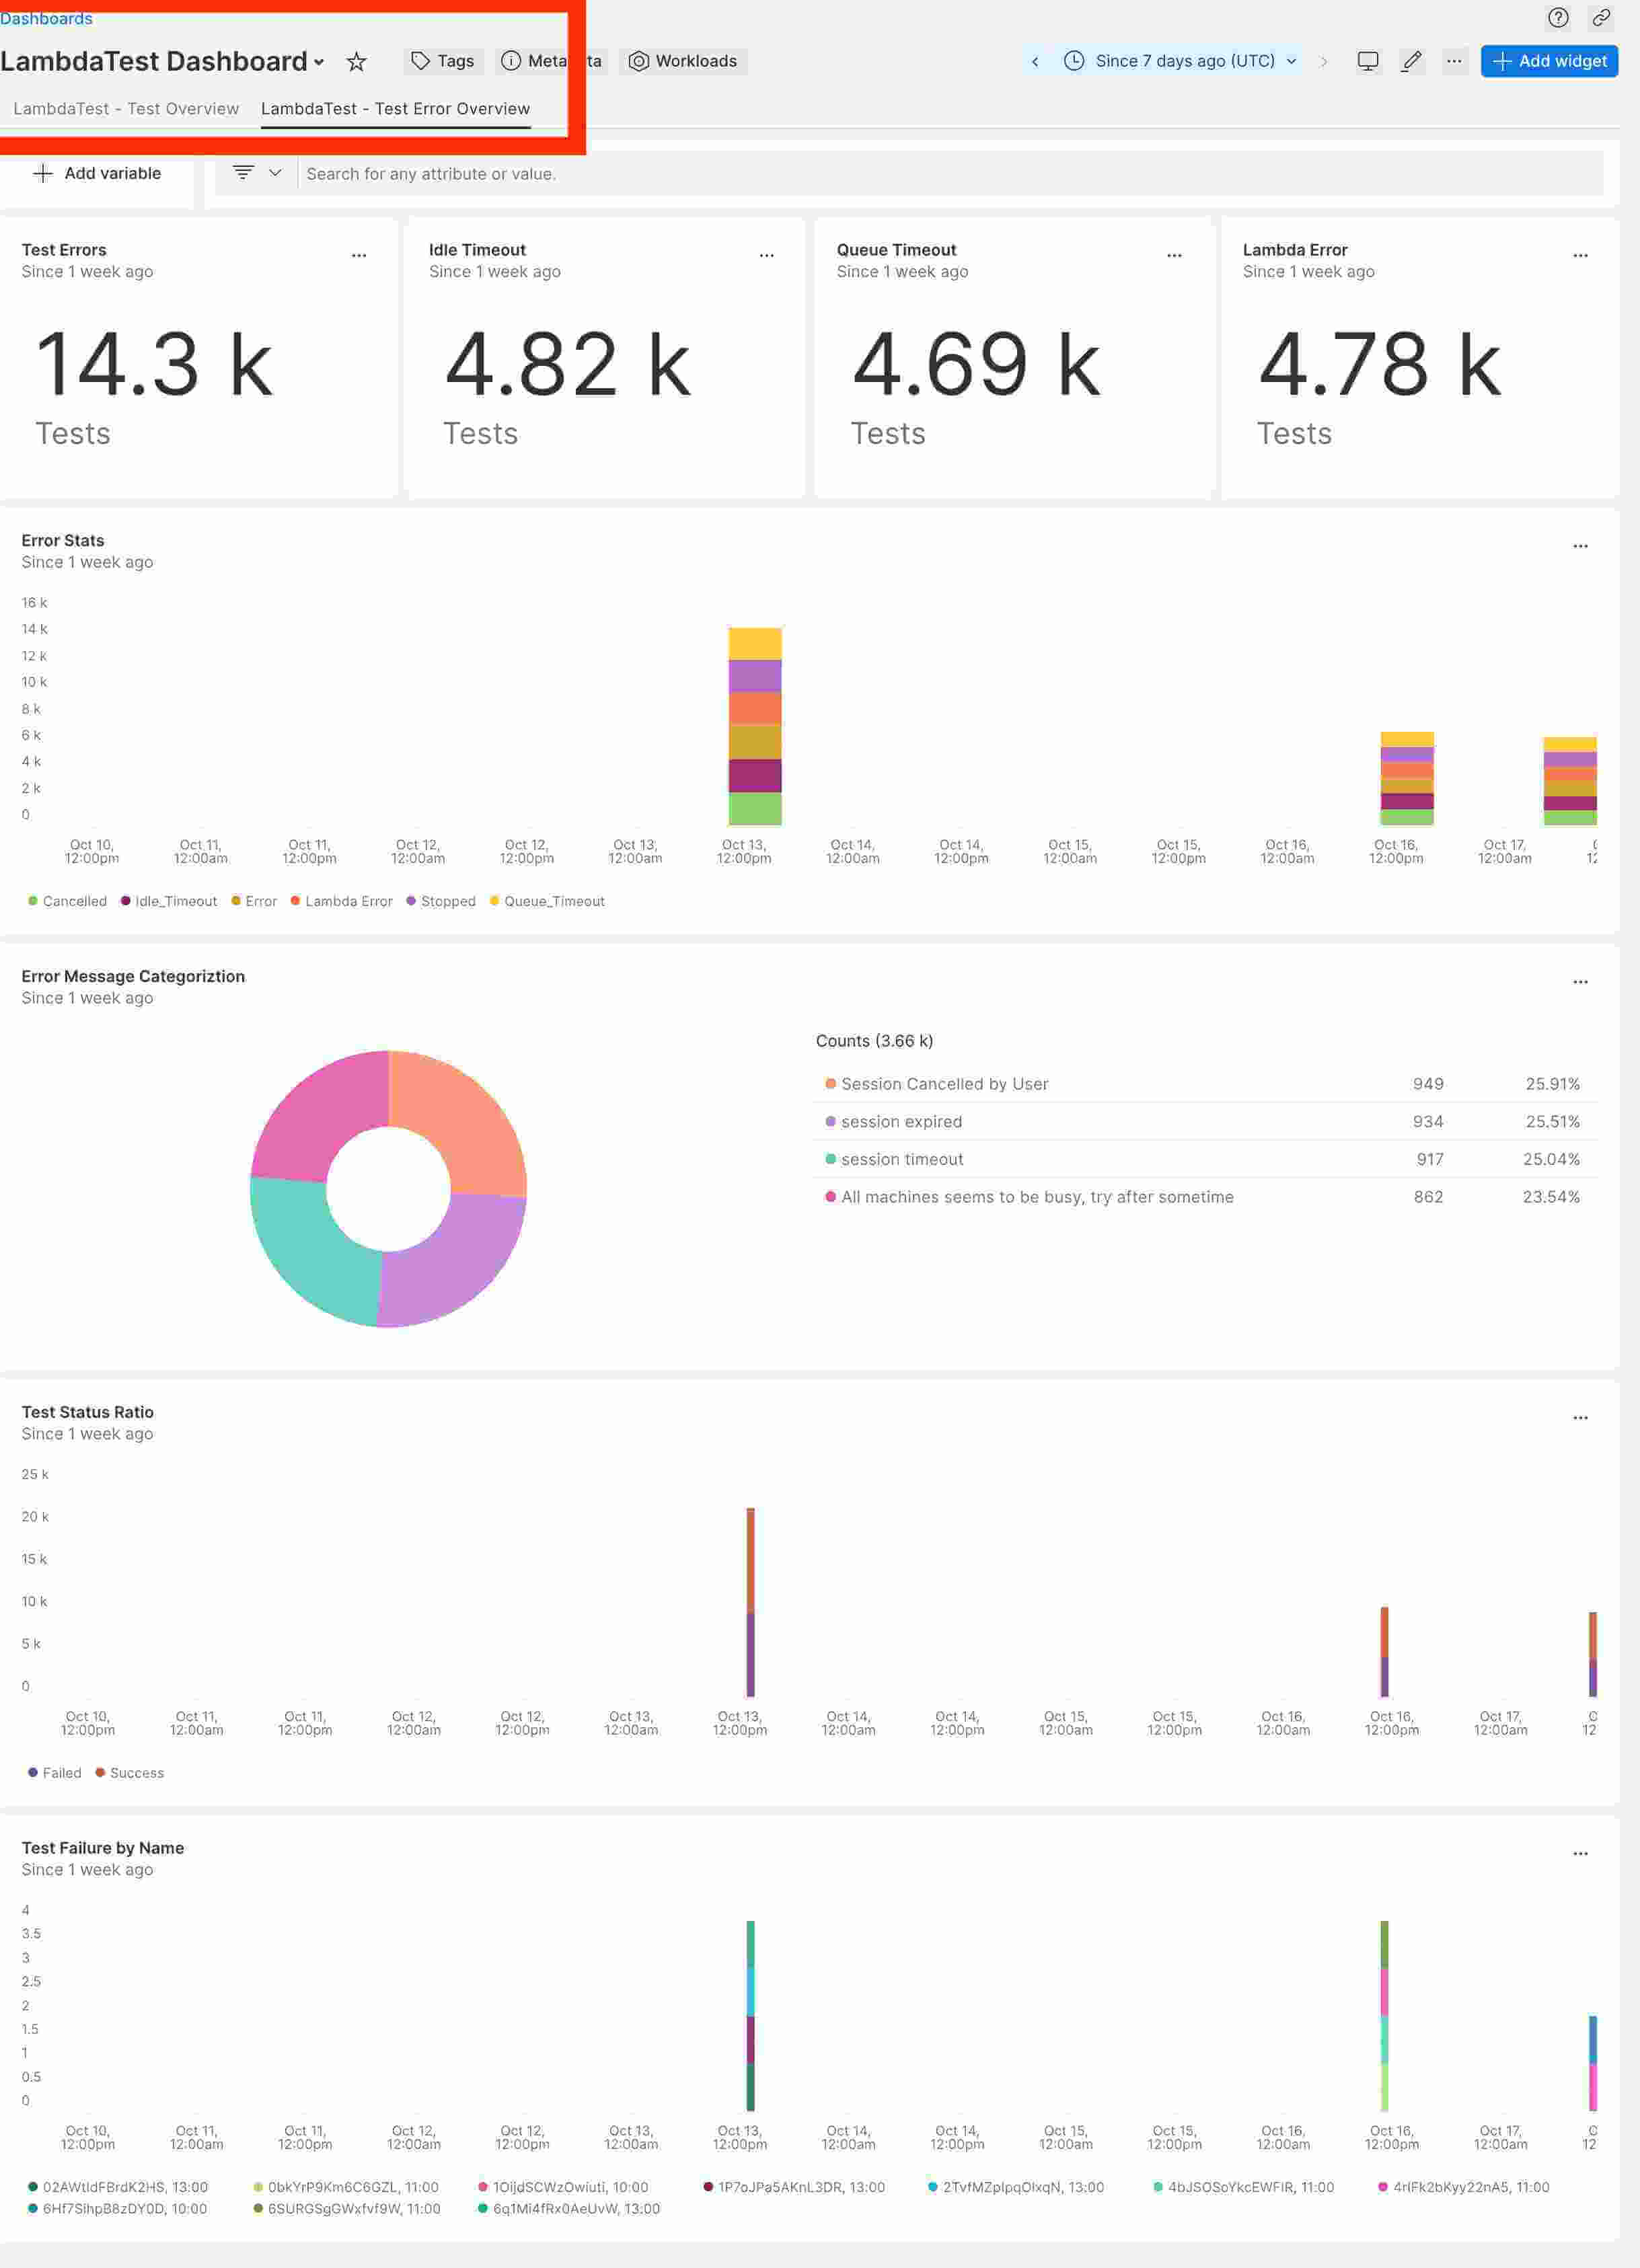
Task: Toggle Error series in Error Stats legend
Action: pyautogui.click(x=254, y=901)
